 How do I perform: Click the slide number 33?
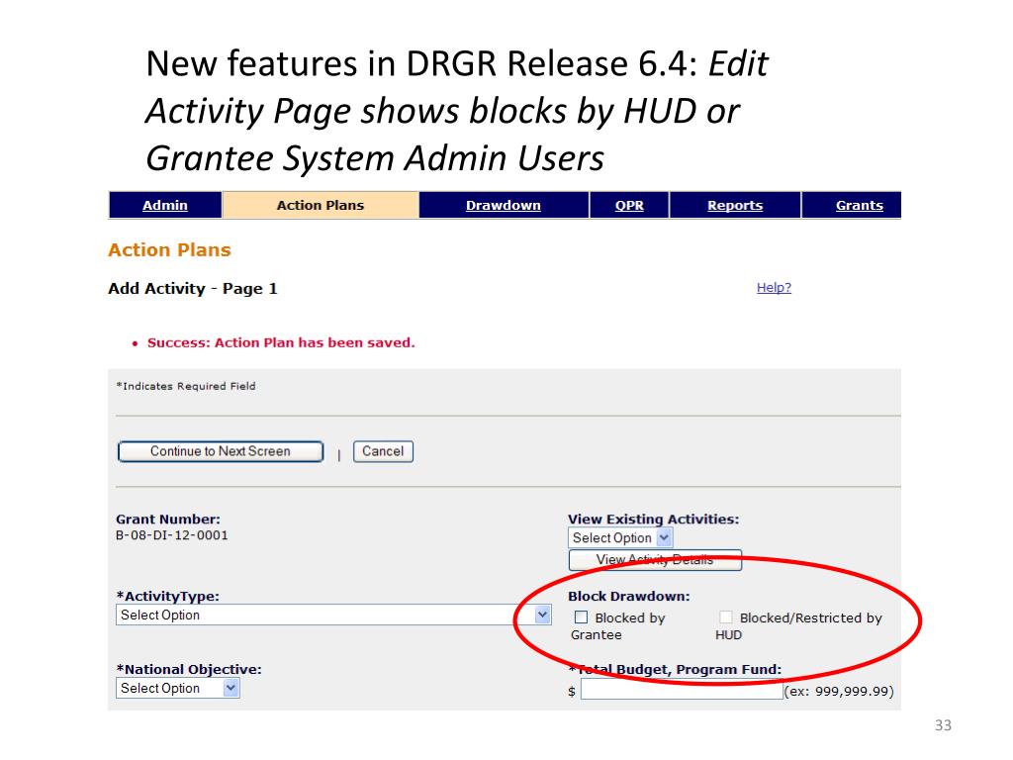(x=943, y=725)
